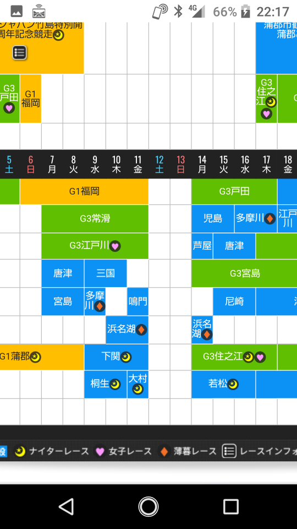The width and height of the screenshot is (297, 529).
Task: Open the 三国 race block
Action: tap(106, 273)
